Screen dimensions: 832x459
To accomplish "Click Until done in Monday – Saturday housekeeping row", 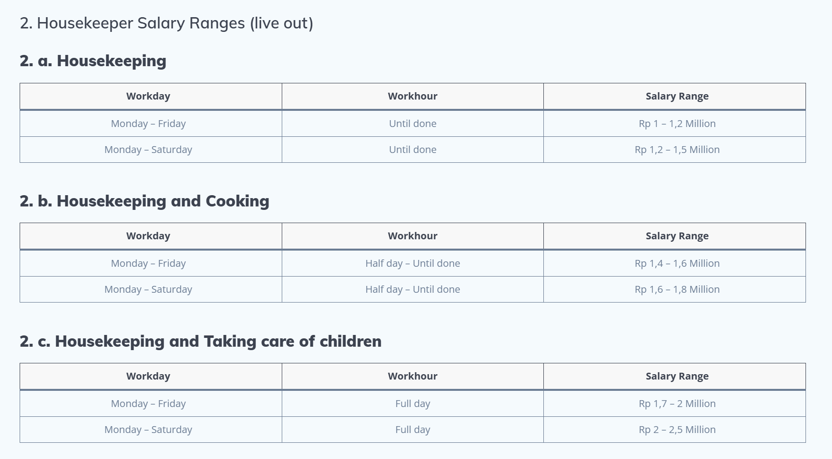I will click(x=412, y=150).
